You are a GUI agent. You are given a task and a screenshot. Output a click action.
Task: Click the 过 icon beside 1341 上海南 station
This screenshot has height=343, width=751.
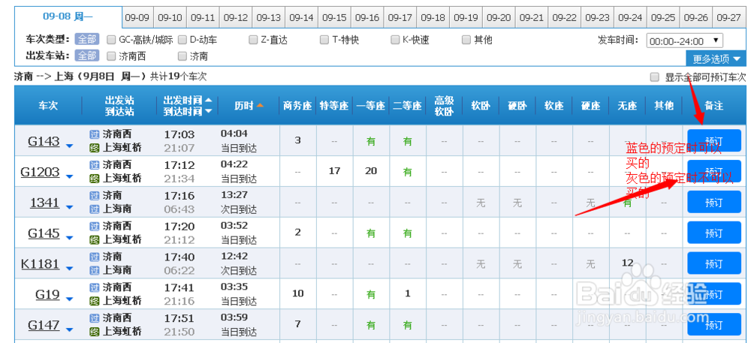point(95,209)
